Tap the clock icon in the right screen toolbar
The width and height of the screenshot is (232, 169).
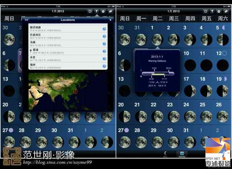tap(205, 11)
